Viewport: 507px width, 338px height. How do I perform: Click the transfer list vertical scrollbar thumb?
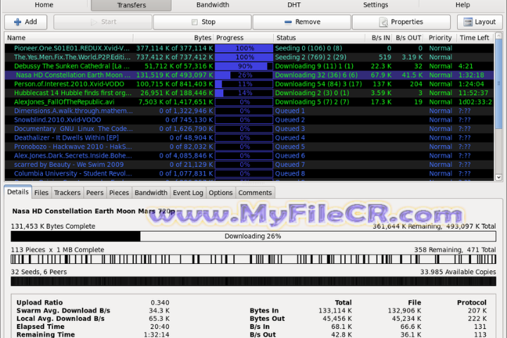(x=499, y=82)
